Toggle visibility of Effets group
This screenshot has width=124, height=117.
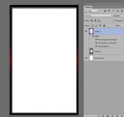pos(93,36)
